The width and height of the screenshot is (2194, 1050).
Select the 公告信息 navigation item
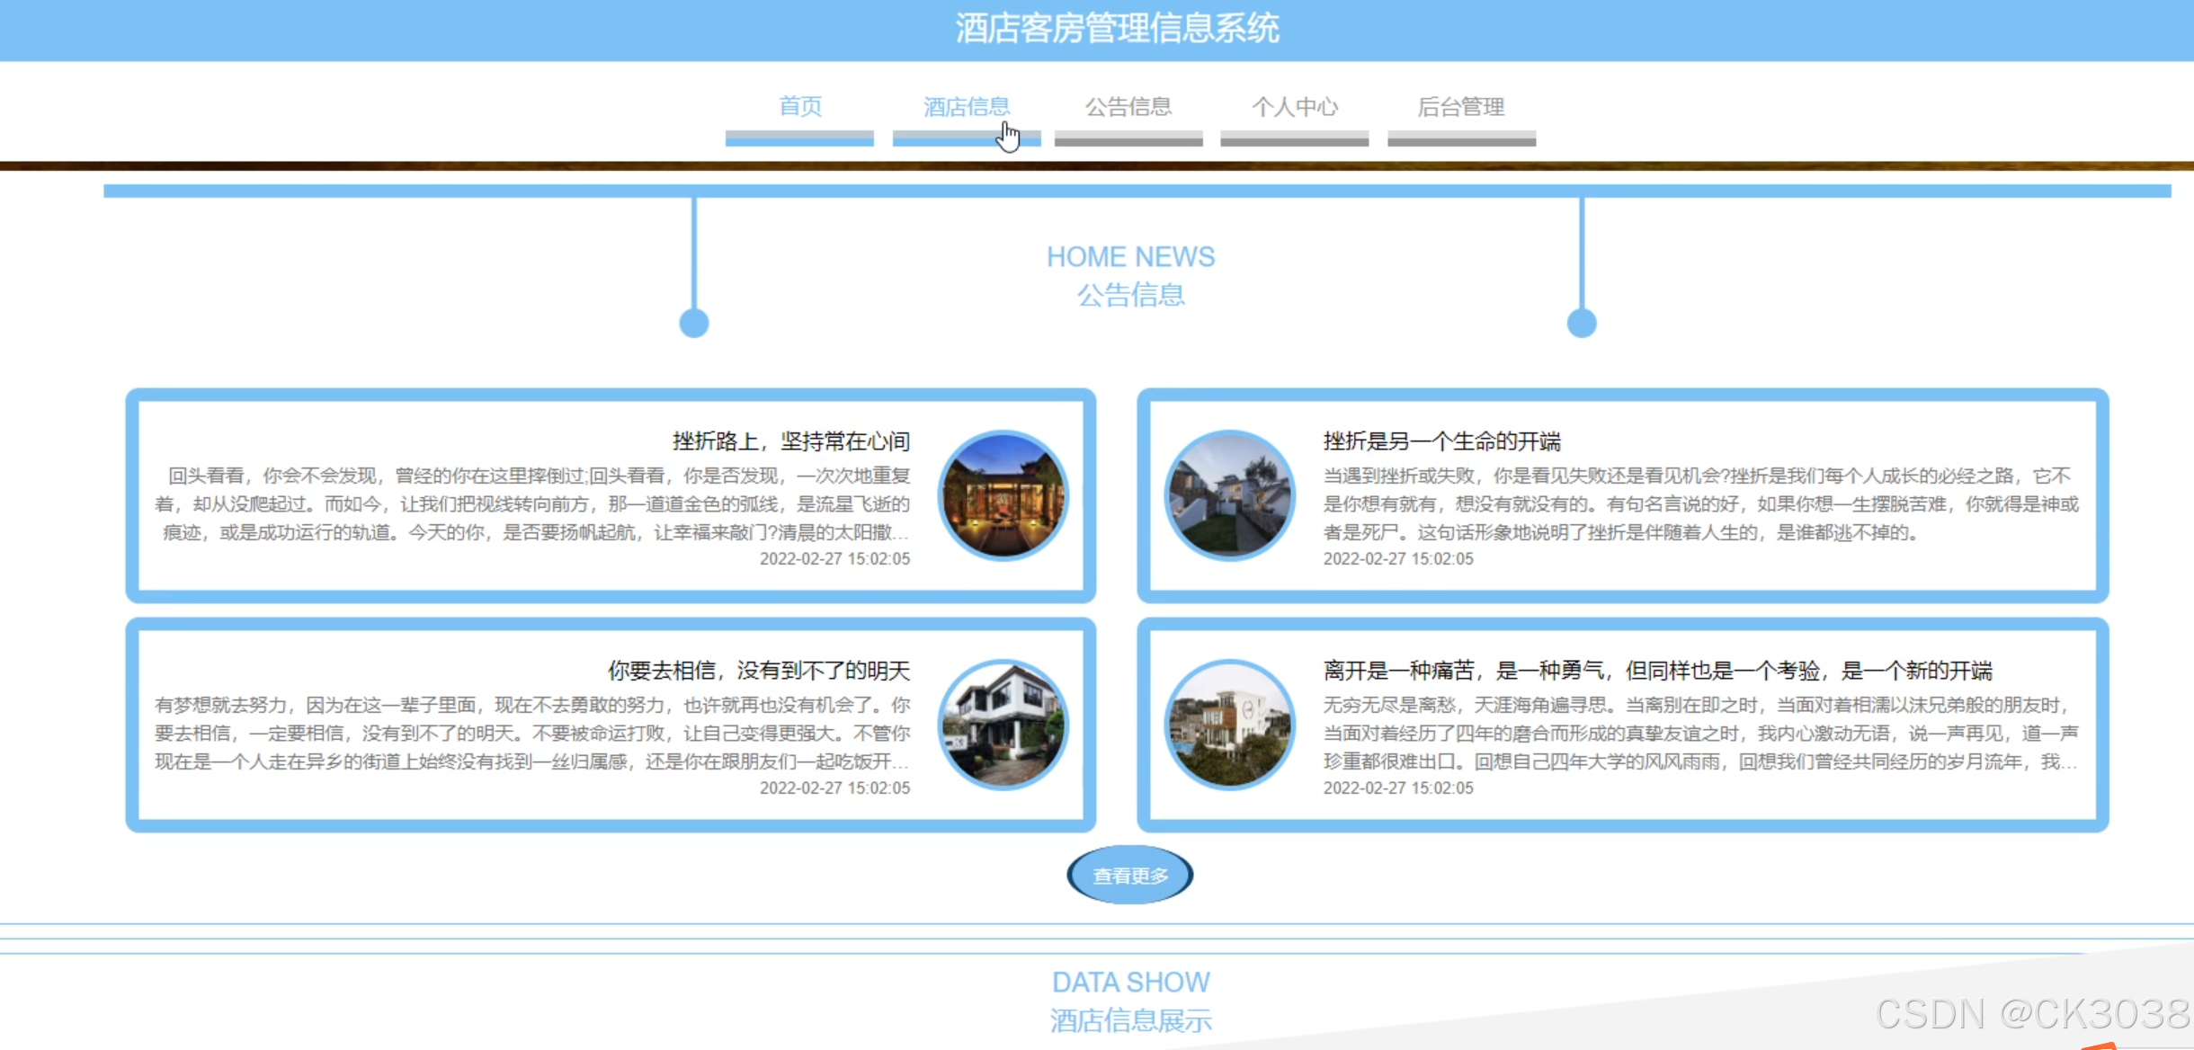pyautogui.click(x=1129, y=106)
